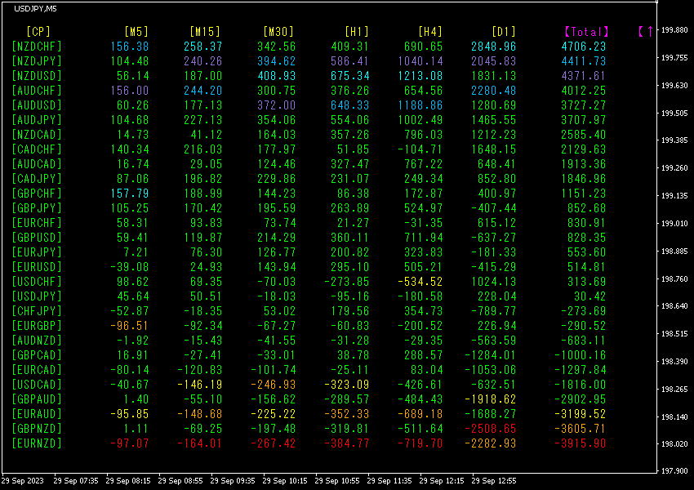The image size is (694, 490).
Task: Toggle the magenta up-arrow sort indicator
Action: pyautogui.click(x=646, y=31)
